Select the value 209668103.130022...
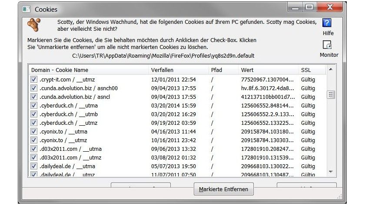Screen dimensions: 365x205 click(267, 166)
